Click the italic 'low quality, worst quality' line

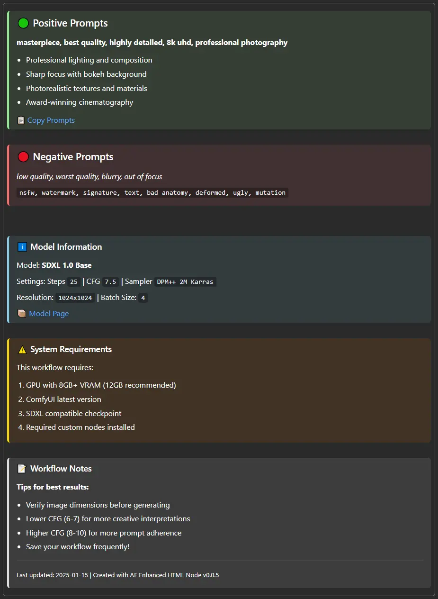(89, 177)
